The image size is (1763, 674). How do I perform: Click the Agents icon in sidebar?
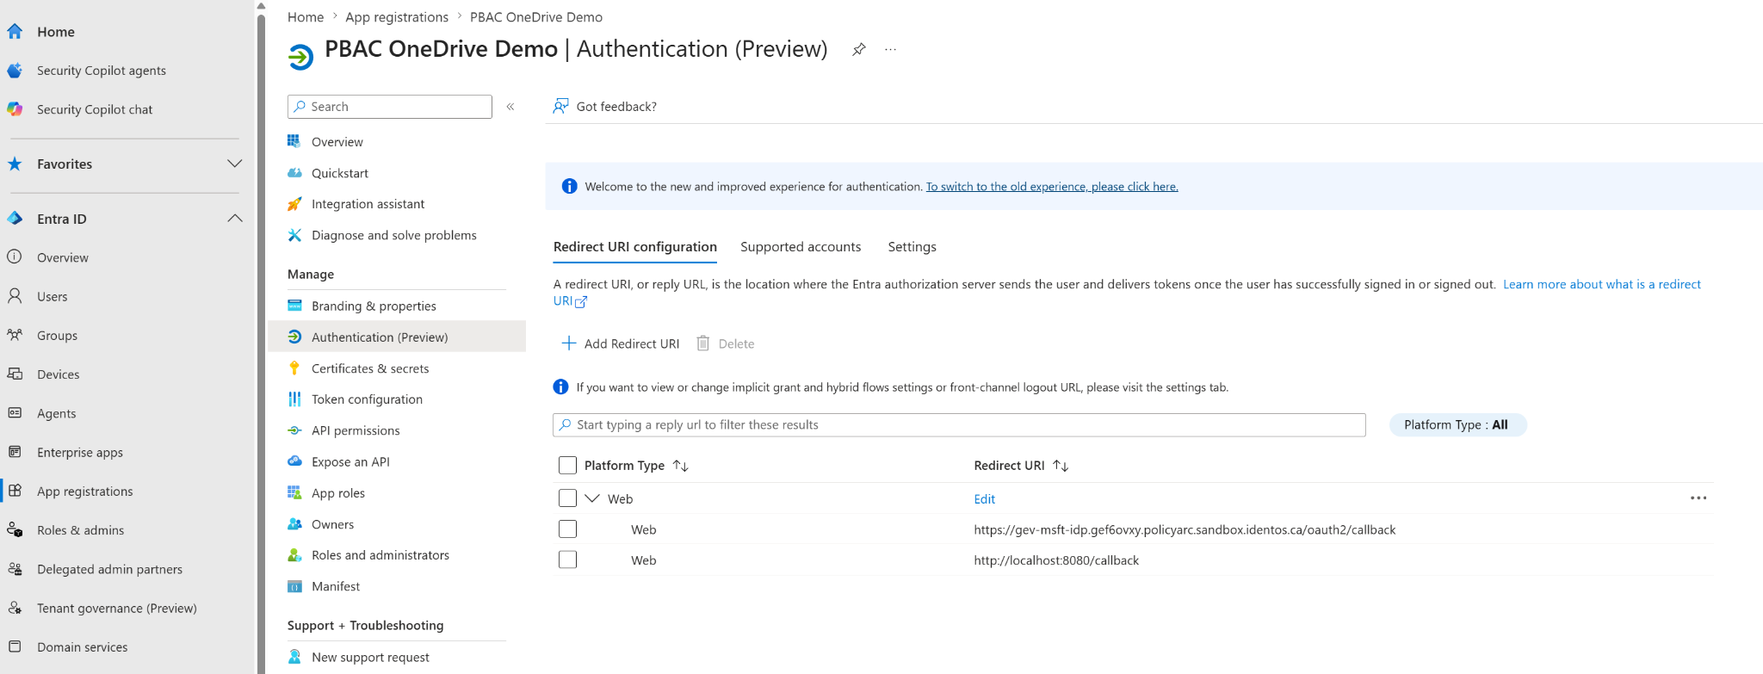coord(15,413)
